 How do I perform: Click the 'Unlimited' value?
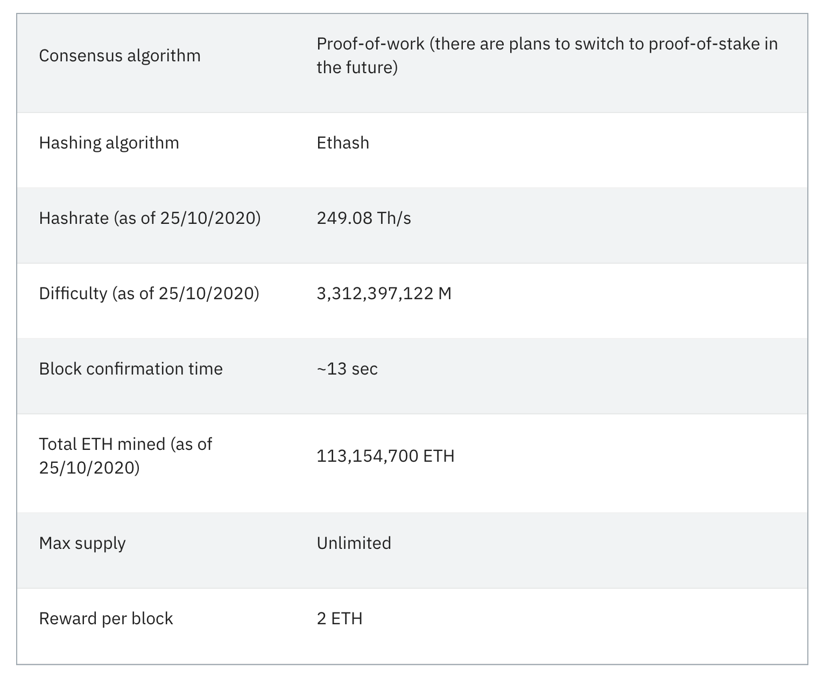click(354, 543)
